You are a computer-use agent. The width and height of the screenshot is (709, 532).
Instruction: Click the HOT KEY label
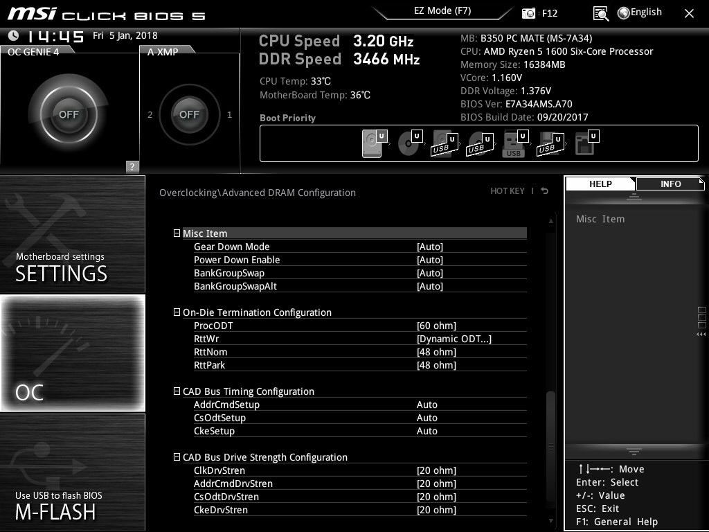coord(508,191)
